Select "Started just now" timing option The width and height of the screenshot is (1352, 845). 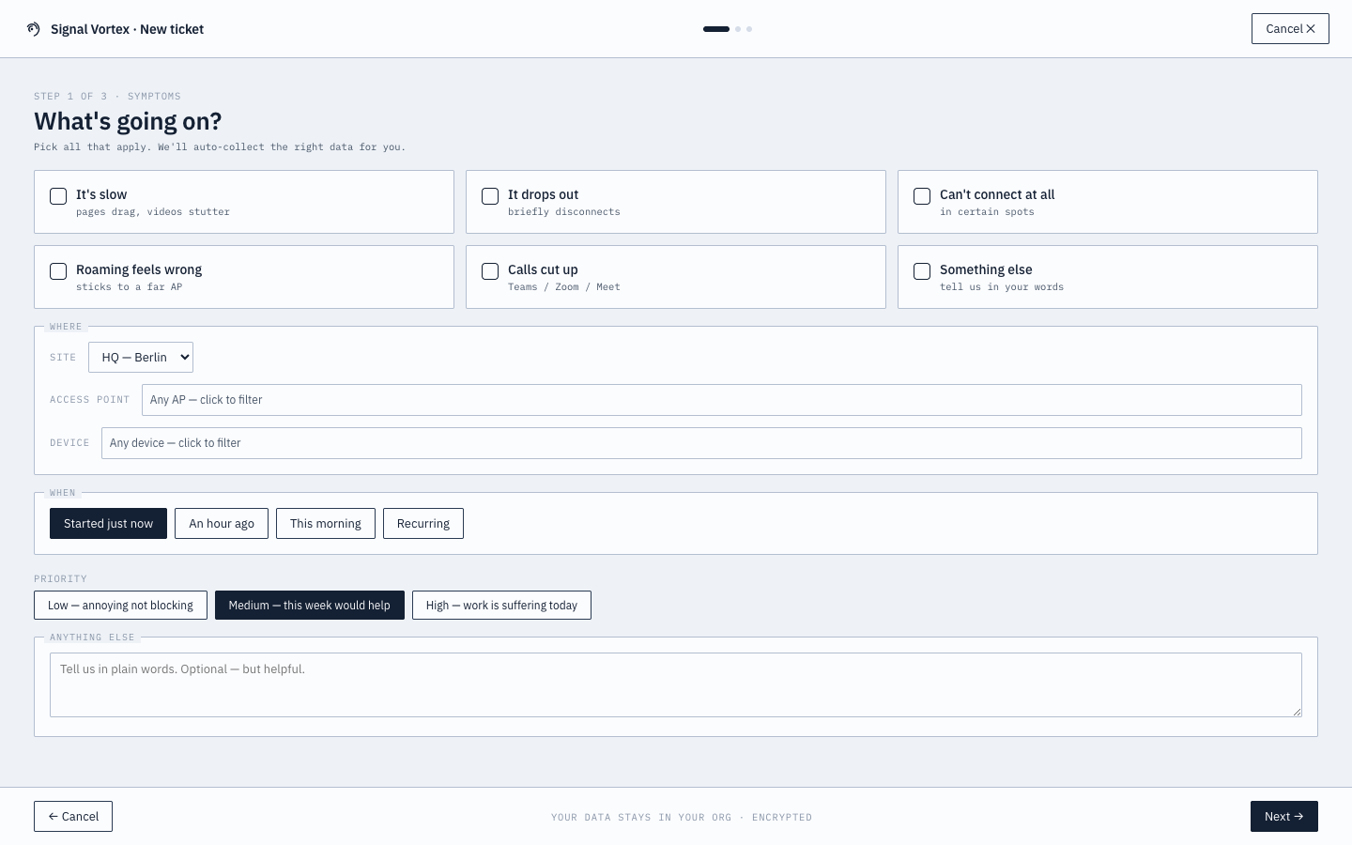108,524
